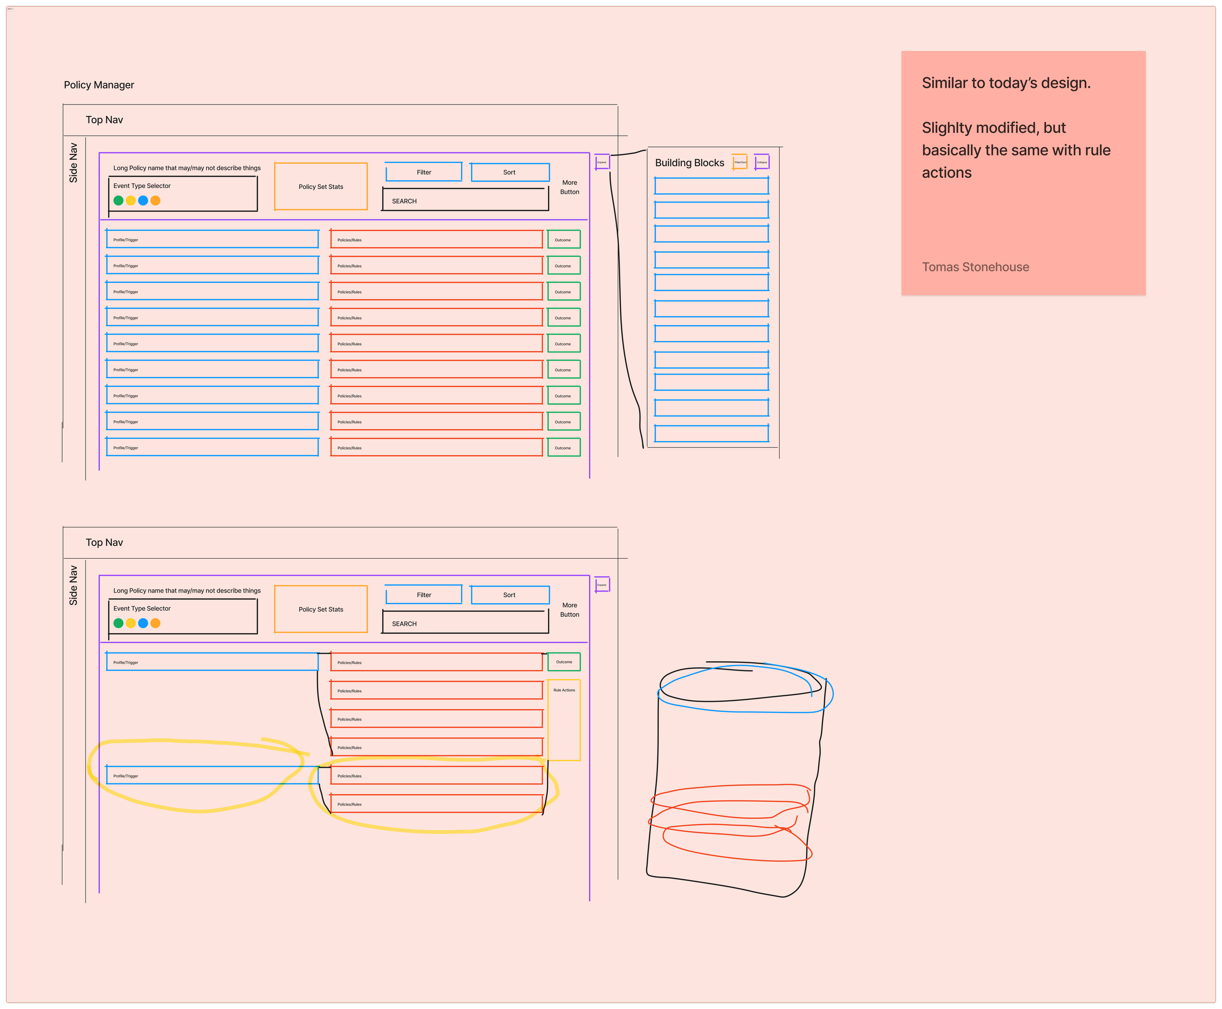Click Filter/Sort box beside Building Blocks title

[740, 162]
